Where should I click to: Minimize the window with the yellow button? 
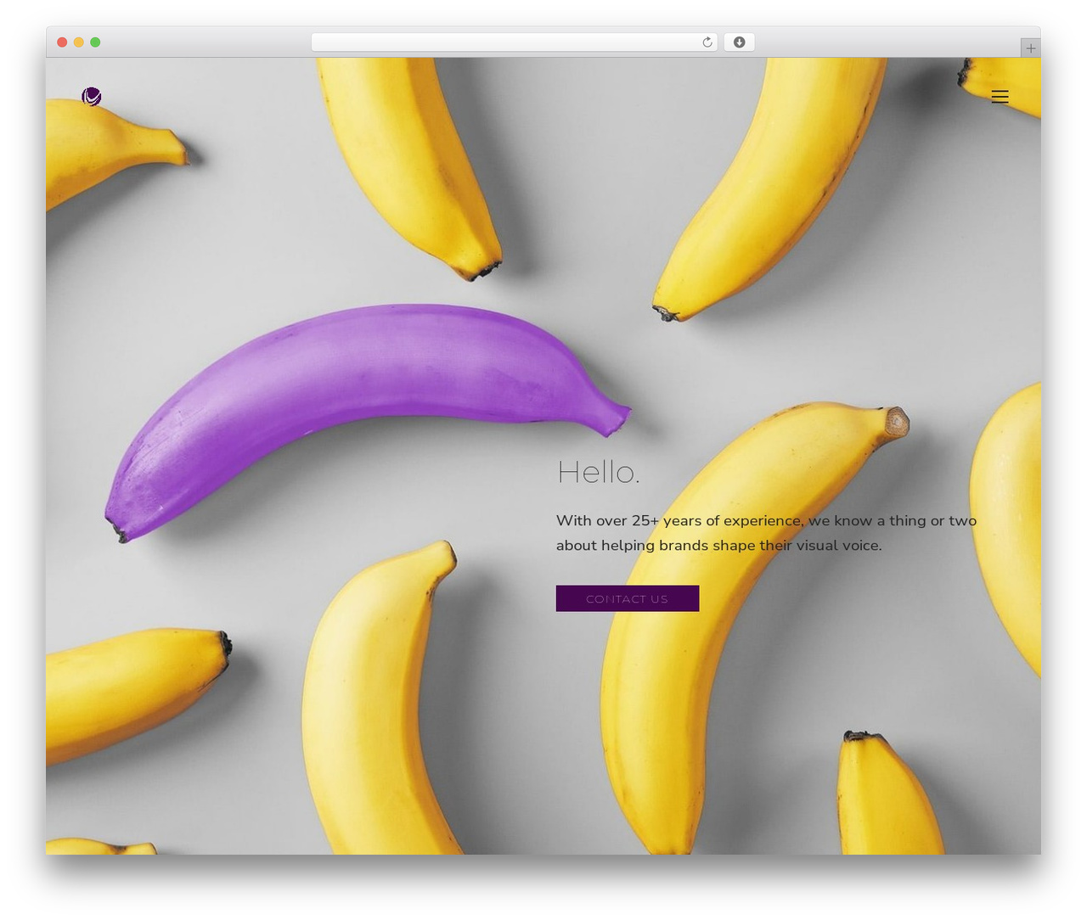(x=79, y=42)
